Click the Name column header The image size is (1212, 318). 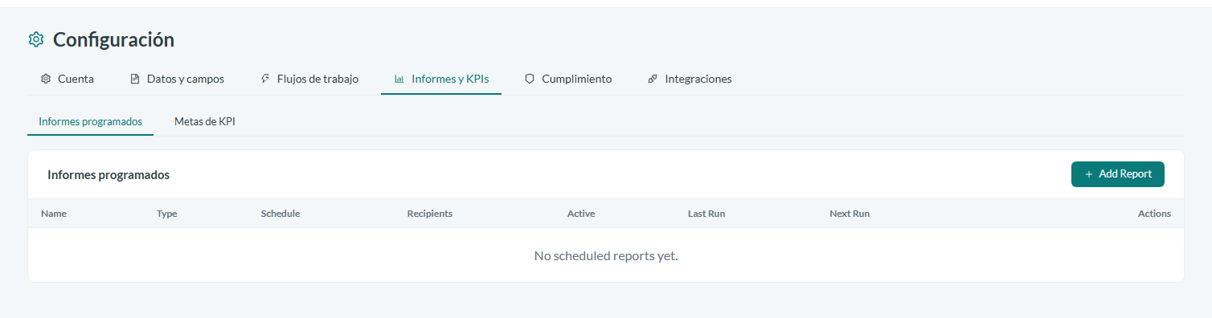coord(54,214)
